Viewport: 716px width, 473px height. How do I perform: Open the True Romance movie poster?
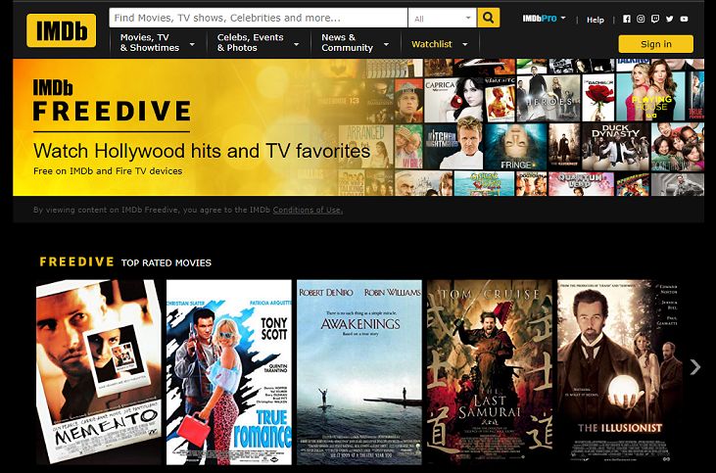pyautogui.click(x=229, y=372)
